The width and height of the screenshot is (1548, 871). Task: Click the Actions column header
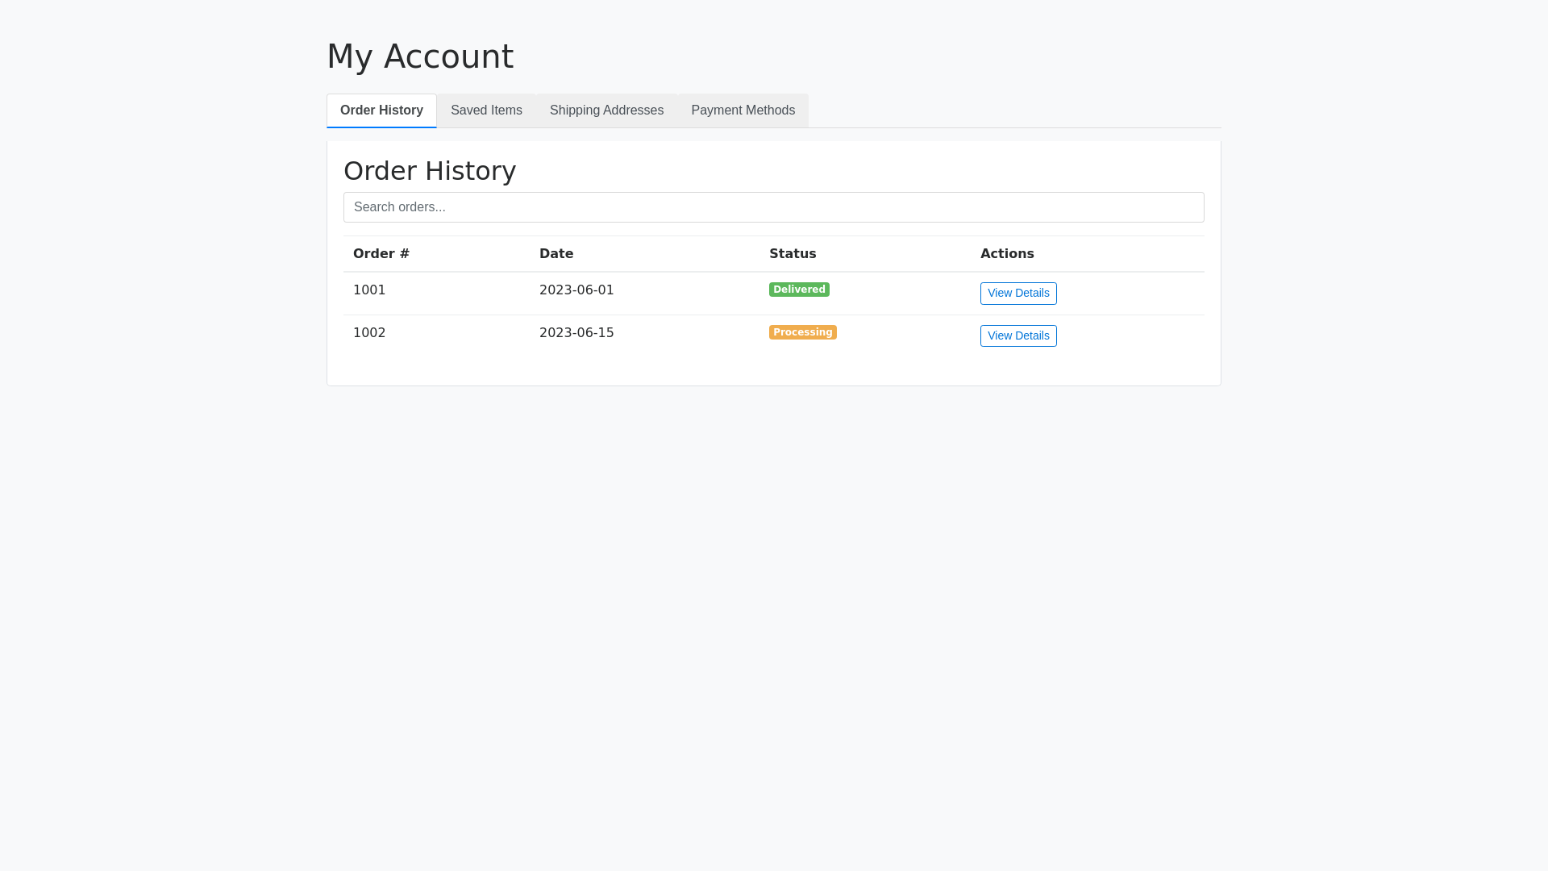[1007, 254]
